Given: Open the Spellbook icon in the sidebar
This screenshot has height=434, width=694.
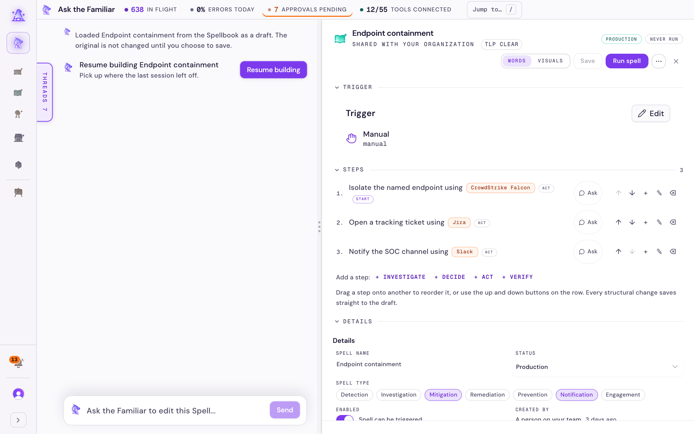Looking at the screenshot, I should 18,93.
